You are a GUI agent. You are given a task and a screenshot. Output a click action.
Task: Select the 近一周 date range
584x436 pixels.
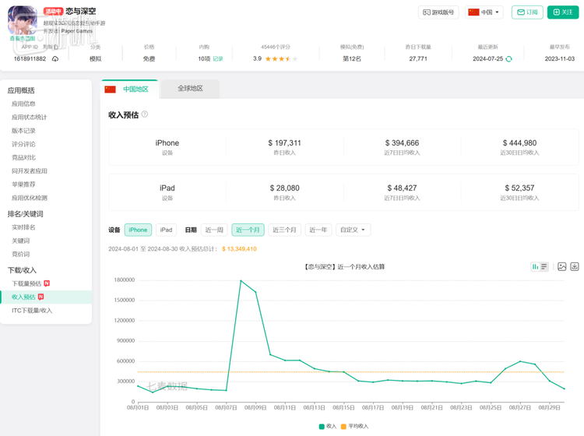[214, 230]
